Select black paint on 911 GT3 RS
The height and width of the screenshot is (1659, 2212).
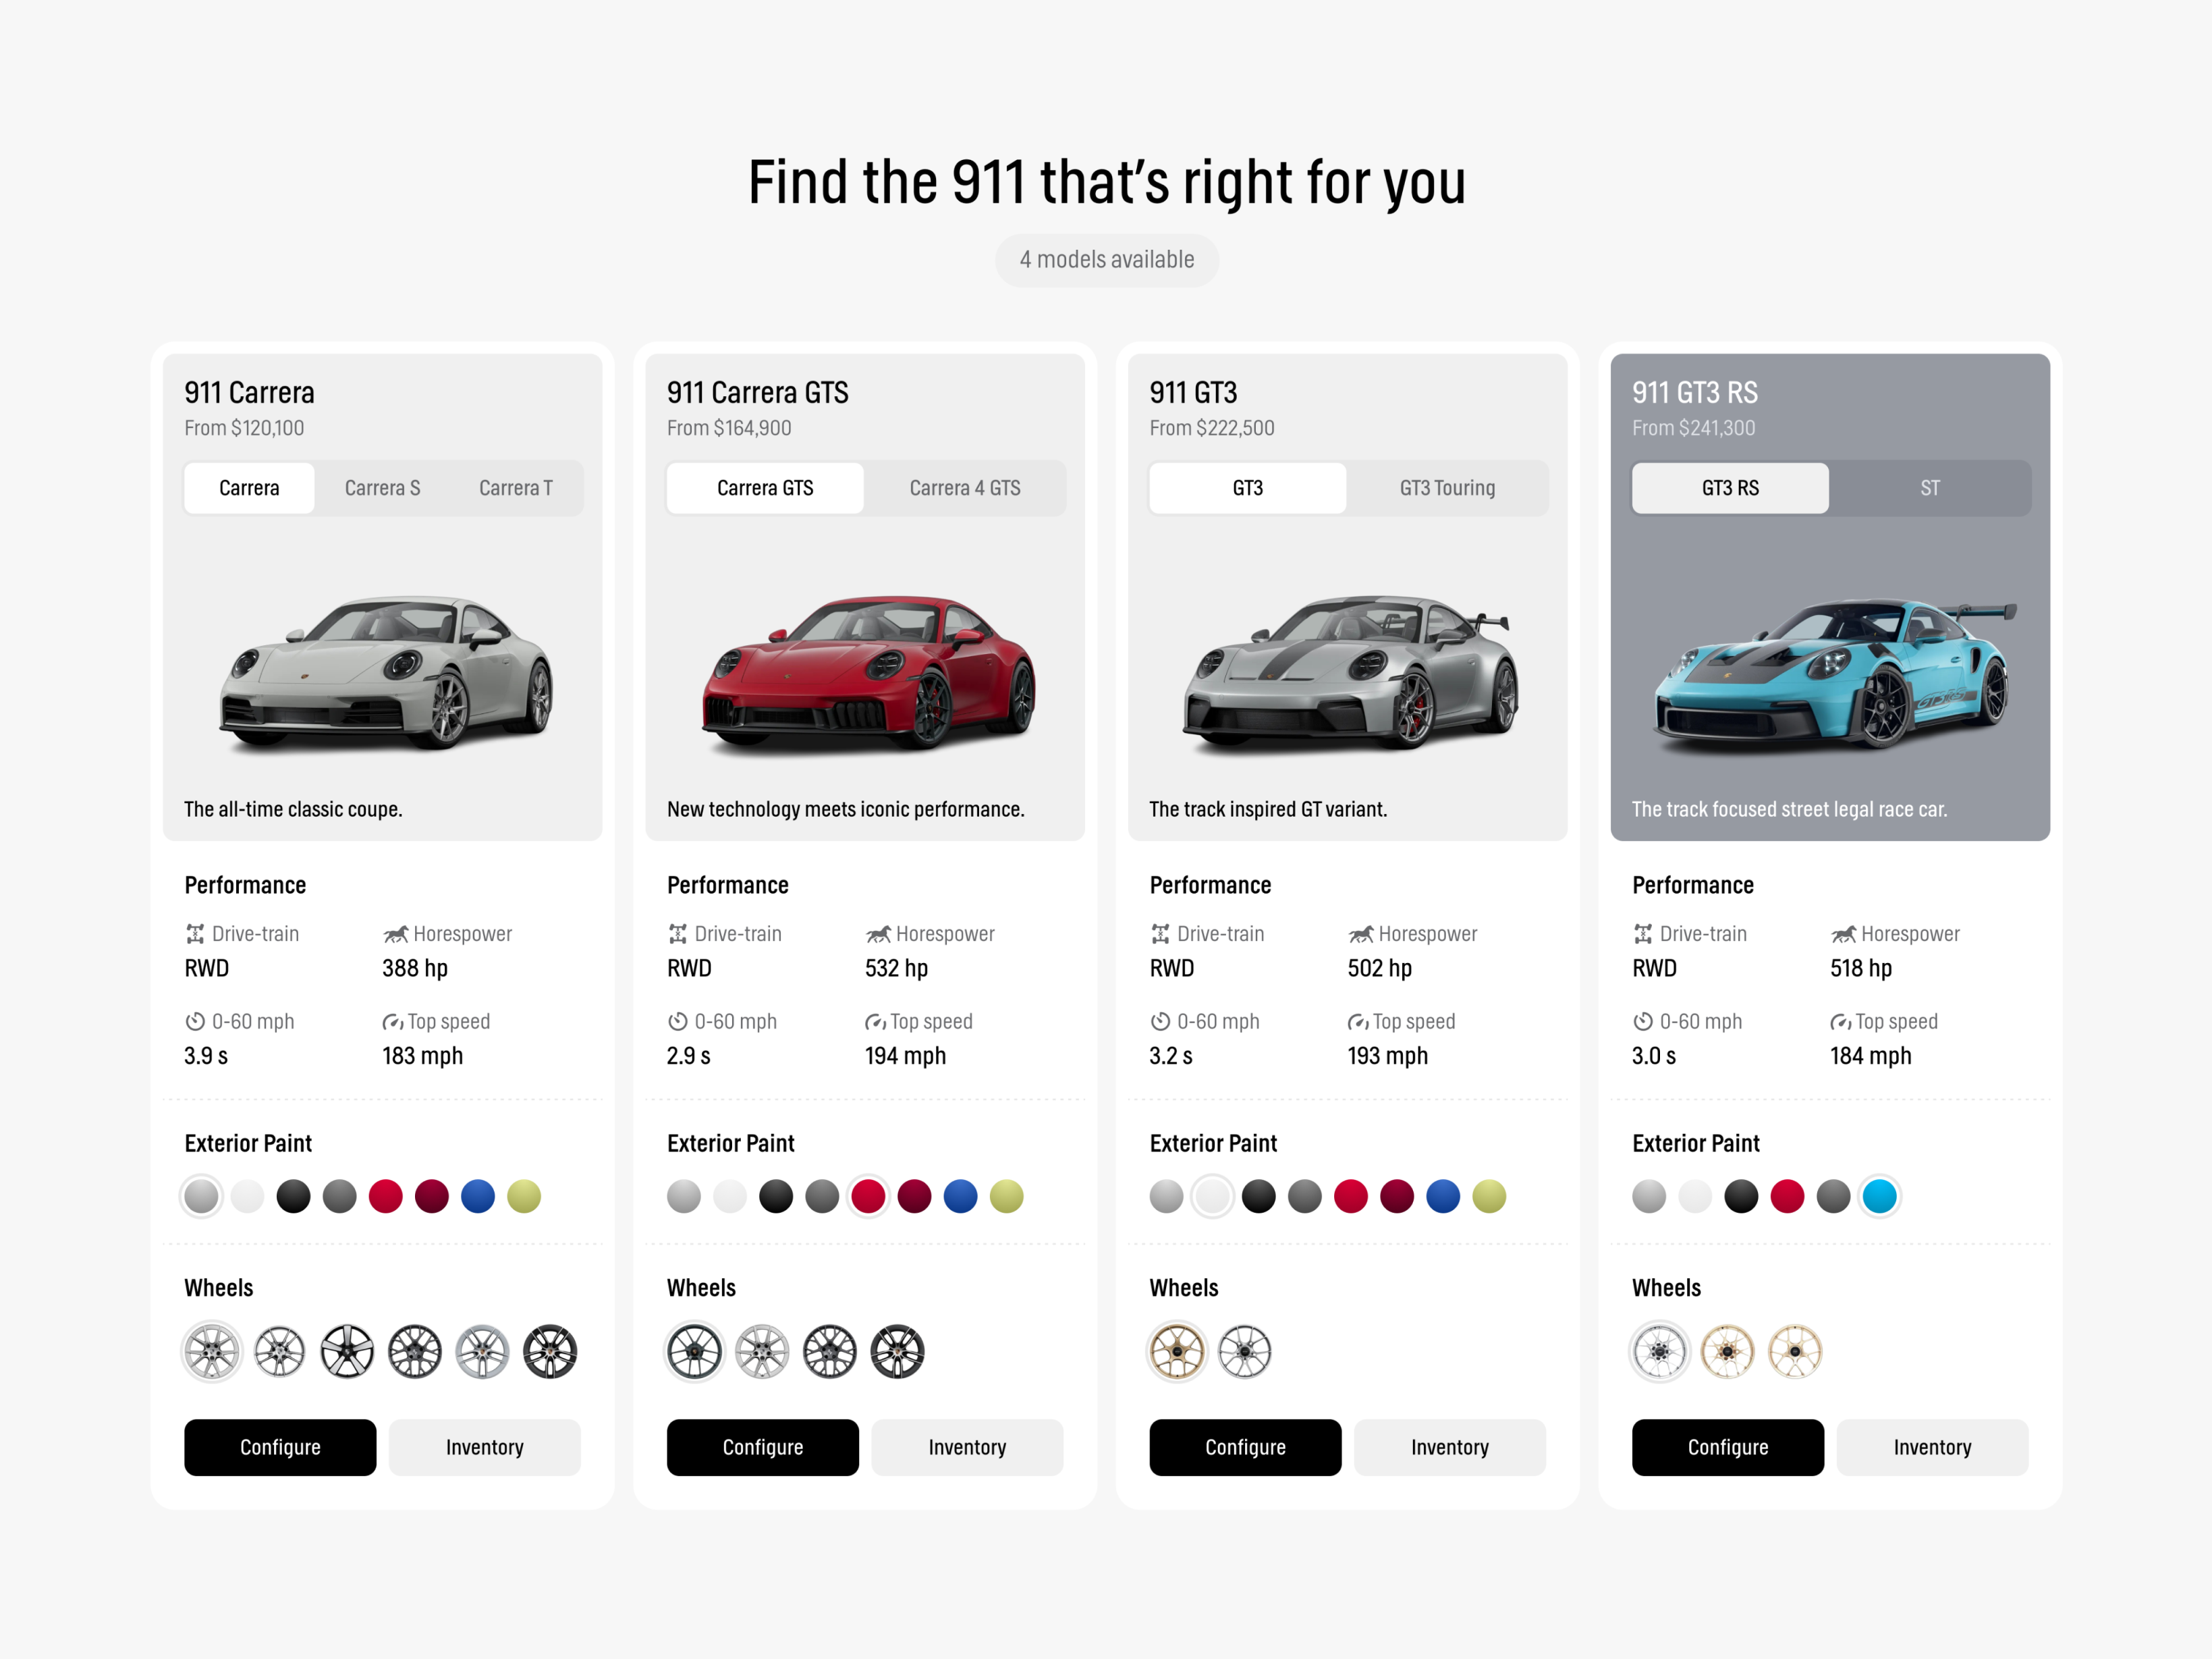coord(1741,1196)
